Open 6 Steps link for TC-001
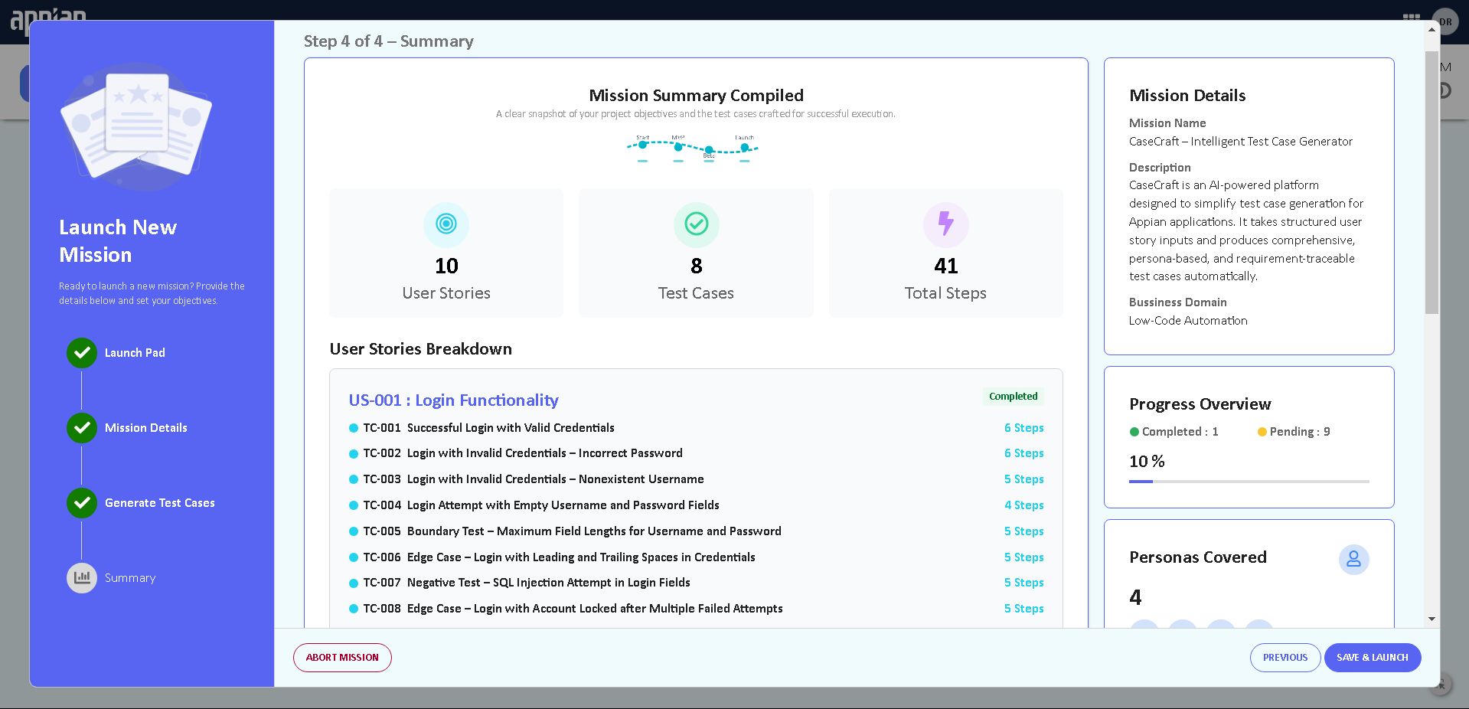 click(1023, 428)
